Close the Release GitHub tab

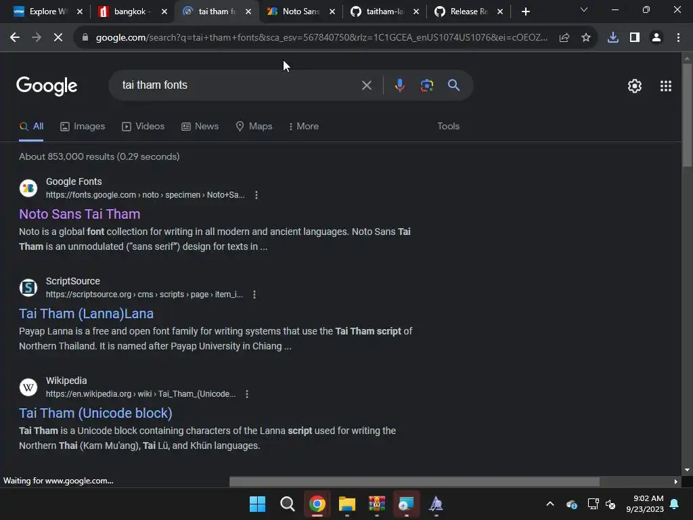(500, 12)
